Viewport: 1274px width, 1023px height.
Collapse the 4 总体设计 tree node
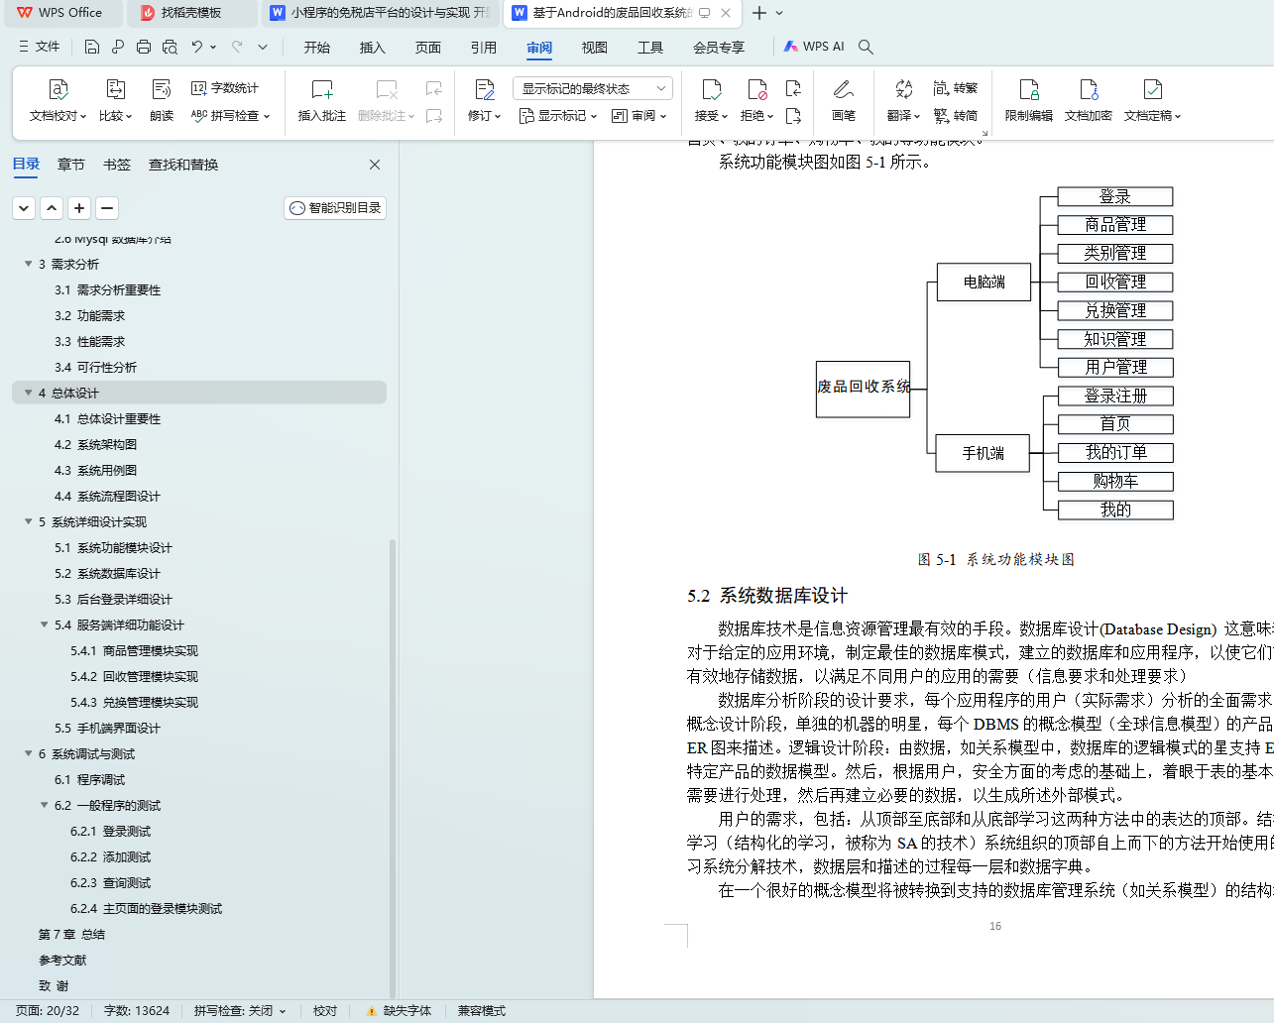click(x=29, y=393)
